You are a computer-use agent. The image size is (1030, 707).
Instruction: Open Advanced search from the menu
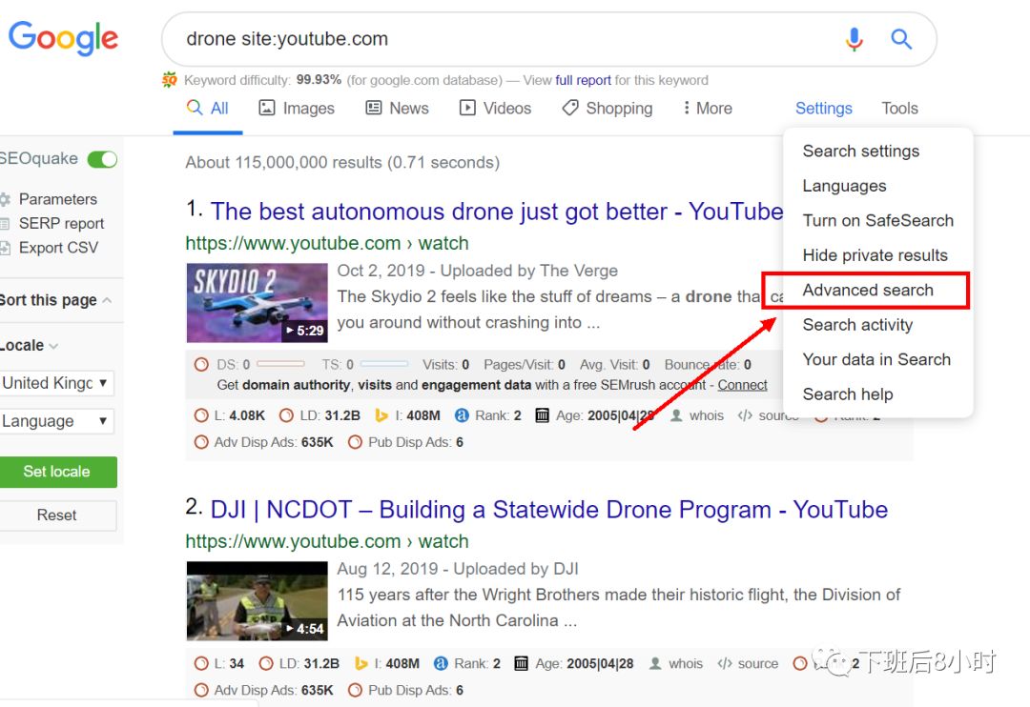[868, 291]
